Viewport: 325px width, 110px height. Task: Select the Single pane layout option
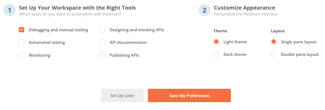[274, 42]
